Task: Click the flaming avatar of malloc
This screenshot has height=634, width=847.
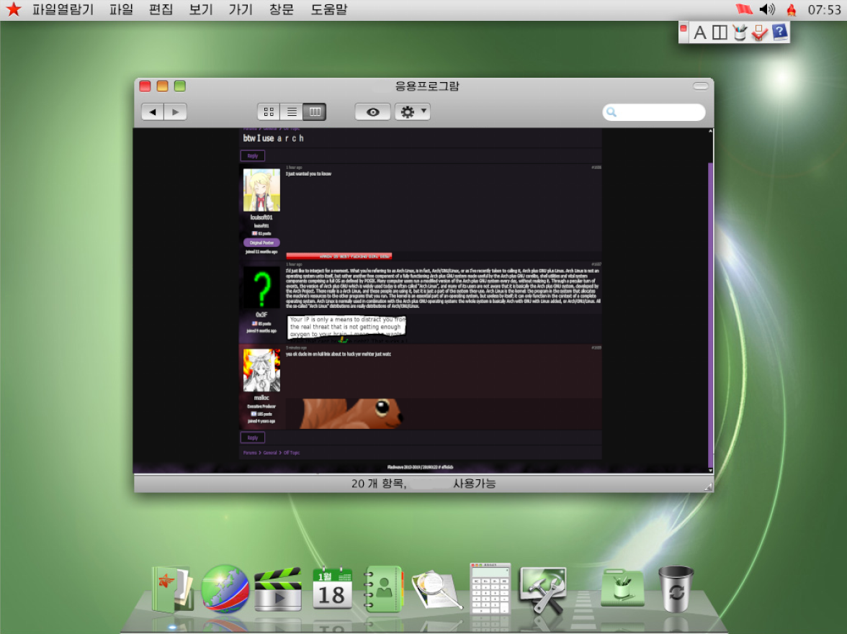Action: pos(261,370)
